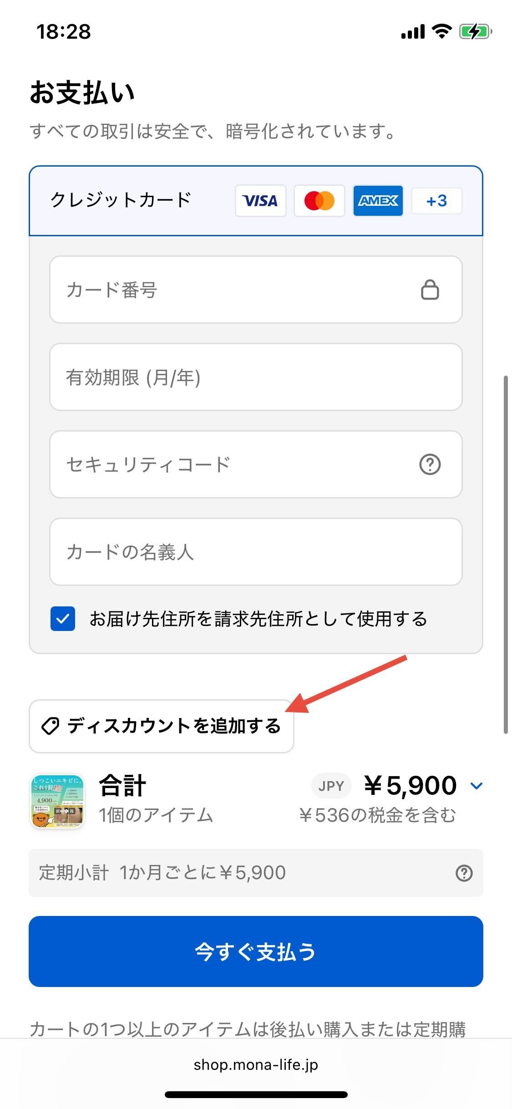Tap the security code help question icon

click(430, 464)
